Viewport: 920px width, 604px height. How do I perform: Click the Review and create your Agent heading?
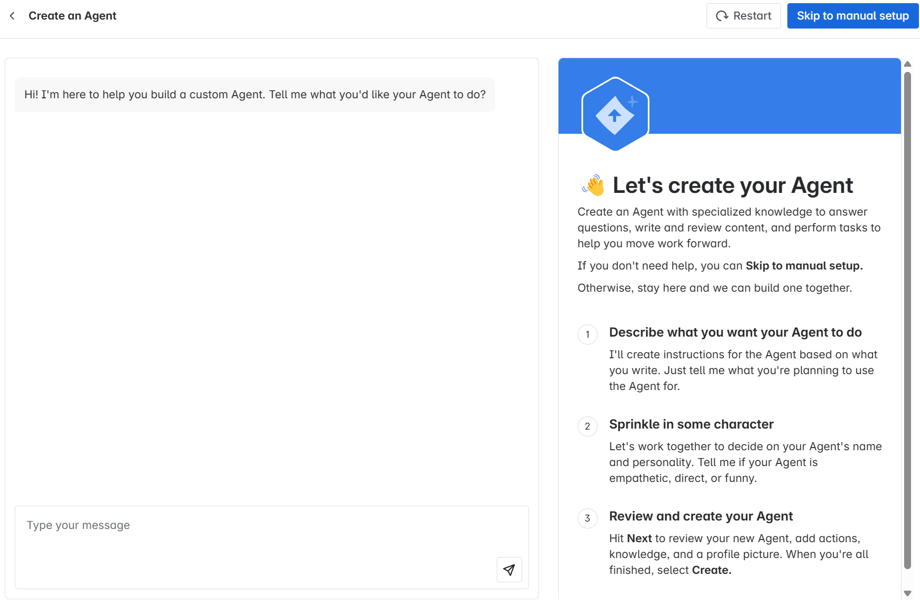click(701, 516)
